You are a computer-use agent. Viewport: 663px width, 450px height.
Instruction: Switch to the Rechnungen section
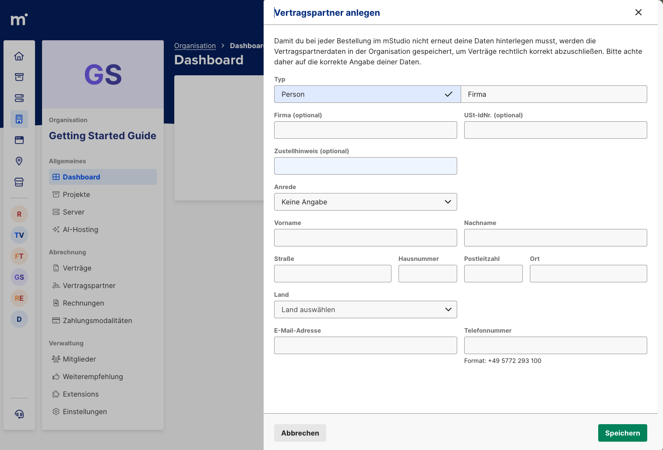tap(83, 303)
